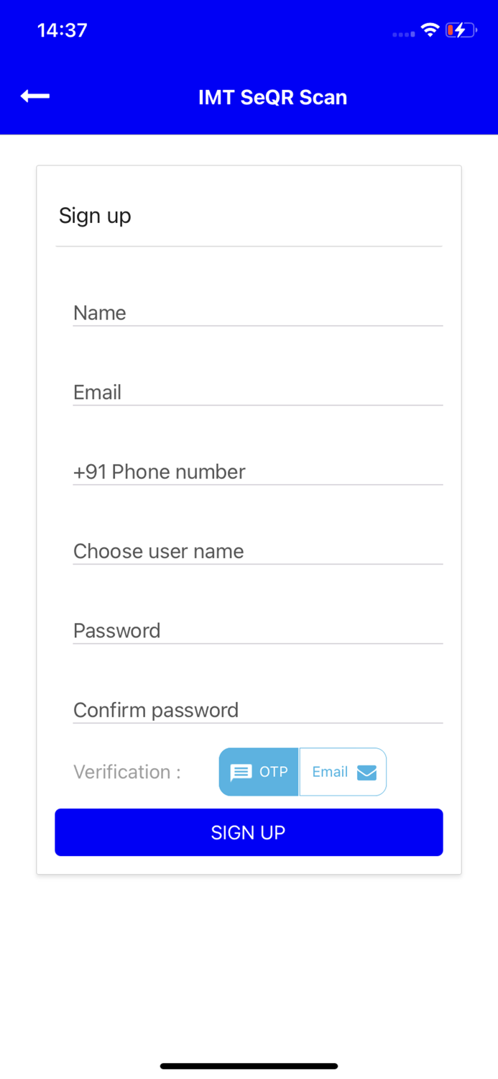Image resolution: width=498 pixels, height=1079 pixels.
Task: Toggle the verification option selector
Action: click(x=302, y=772)
